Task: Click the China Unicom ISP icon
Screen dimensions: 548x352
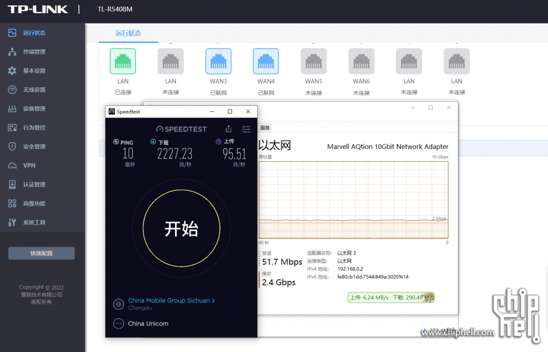Action: click(119, 323)
